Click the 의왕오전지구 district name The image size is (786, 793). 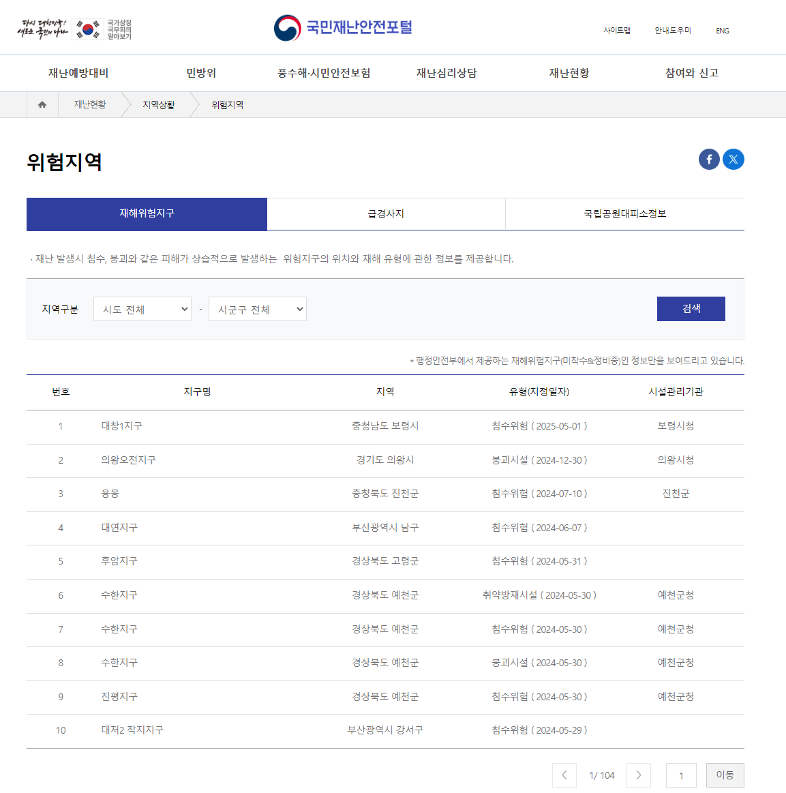pos(128,460)
